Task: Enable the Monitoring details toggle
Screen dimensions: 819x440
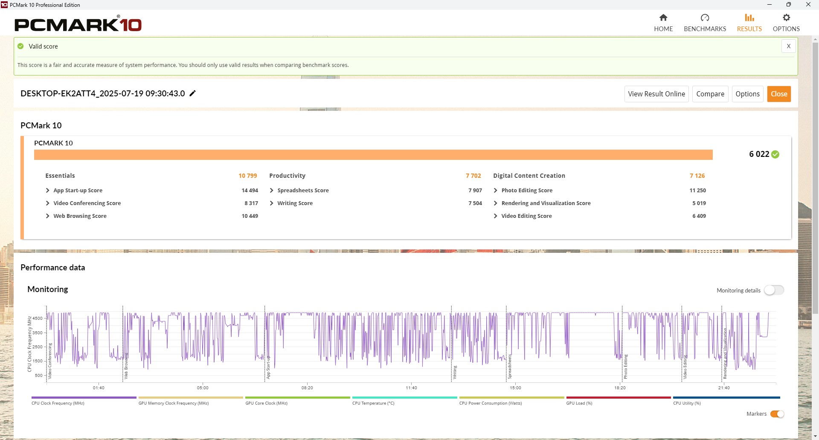Action: pyautogui.click(x=774, y=290)
